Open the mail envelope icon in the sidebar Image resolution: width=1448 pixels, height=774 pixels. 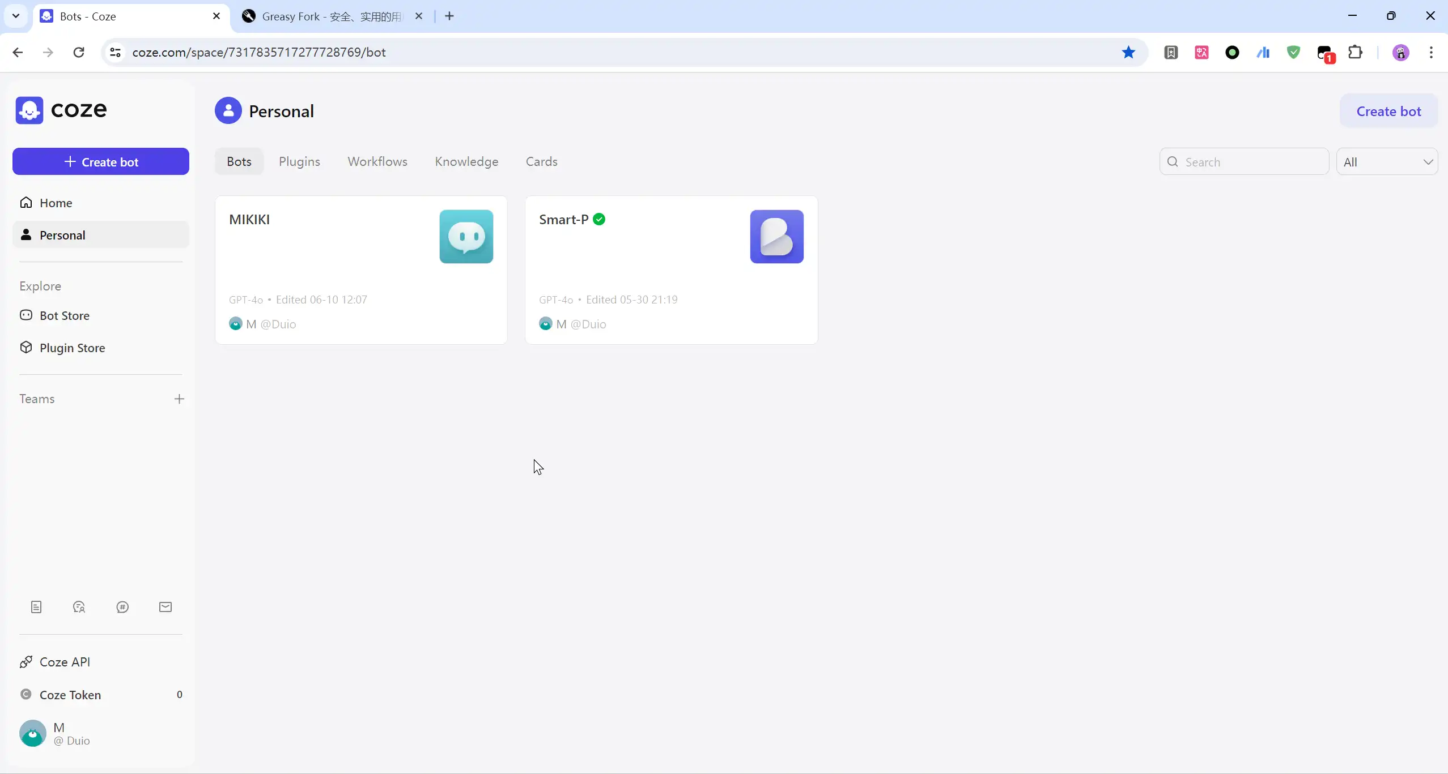coord(165,607)
